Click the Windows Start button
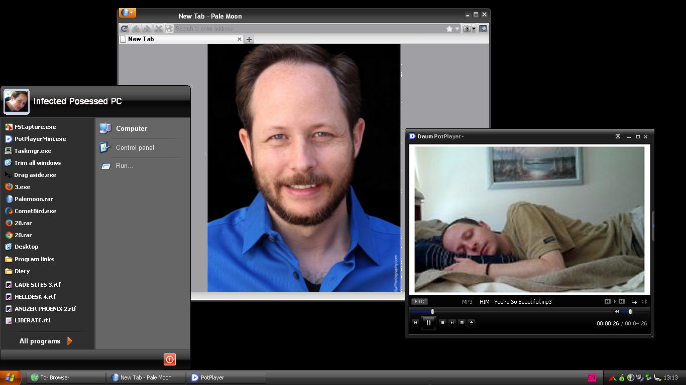Image resolution: width=686 pixels, height=385 pixels. pos(10,377)
